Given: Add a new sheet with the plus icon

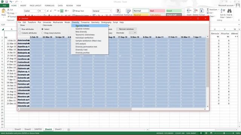Looking at the screenshot, I should click(69, 130).
